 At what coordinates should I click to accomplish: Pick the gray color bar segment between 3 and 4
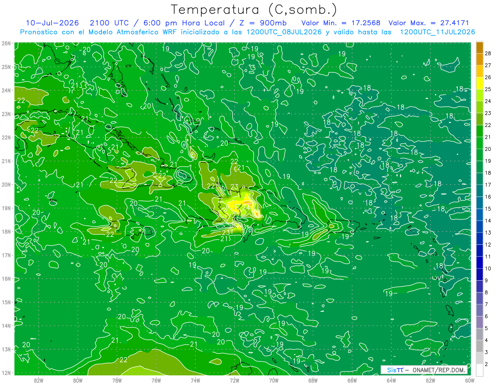479,346
